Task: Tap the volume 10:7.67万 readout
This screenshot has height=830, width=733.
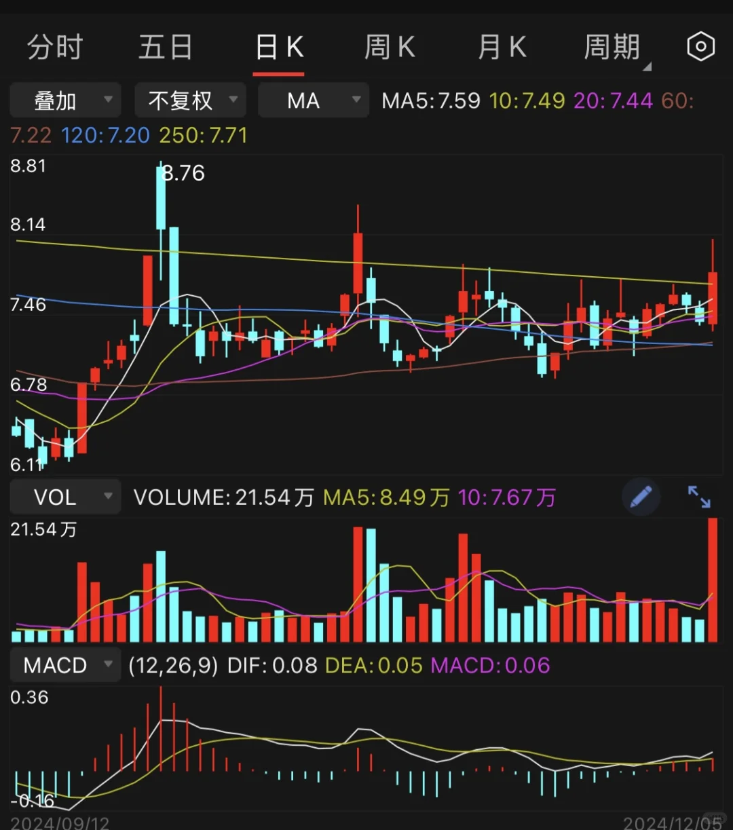Action: [x=507, y=497]
